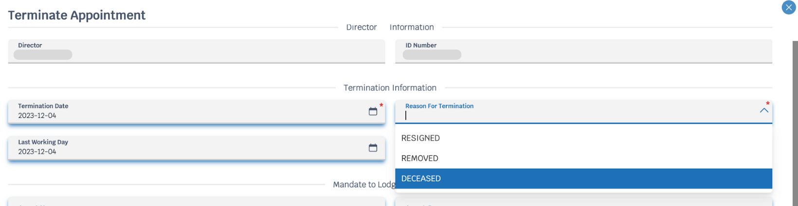Click the Last Working Day date field
Viewport: 798px width, 206px height.
tap(197, 148)
